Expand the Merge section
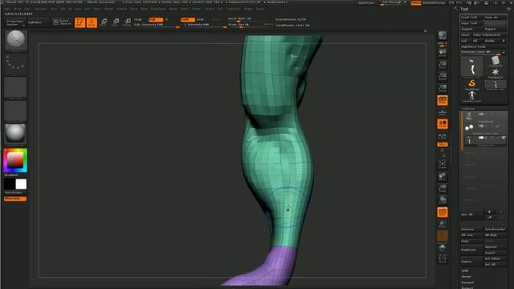 [x=466, y=277]
